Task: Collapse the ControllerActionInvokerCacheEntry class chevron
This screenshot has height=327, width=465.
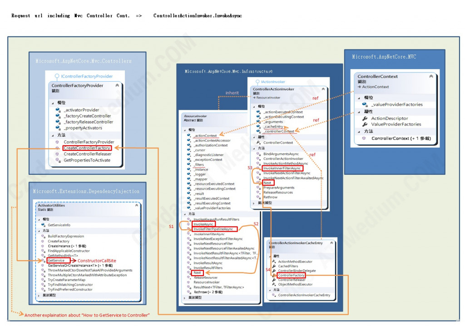Action: click(331, 243)
